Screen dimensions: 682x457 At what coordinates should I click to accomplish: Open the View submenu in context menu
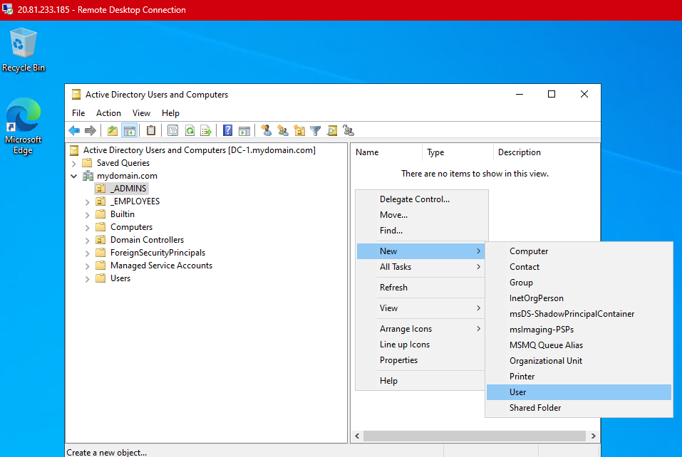[x=420, y=308]
